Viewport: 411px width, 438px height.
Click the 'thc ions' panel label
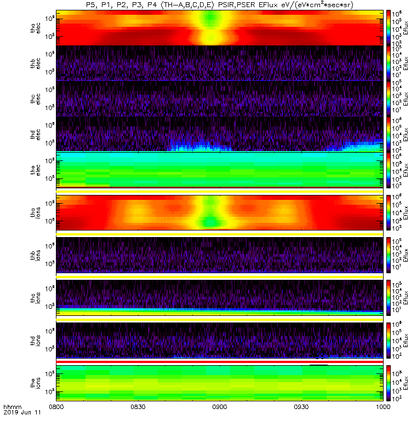click(36, 298)
